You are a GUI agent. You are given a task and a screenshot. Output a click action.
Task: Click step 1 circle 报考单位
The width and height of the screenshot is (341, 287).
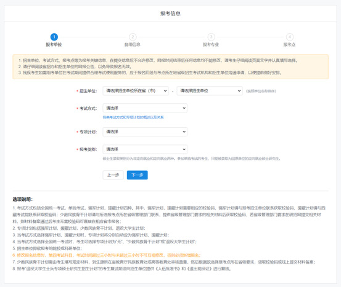(x=54, y=37)
